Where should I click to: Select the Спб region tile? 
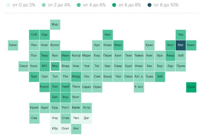[x=34, y=35]
